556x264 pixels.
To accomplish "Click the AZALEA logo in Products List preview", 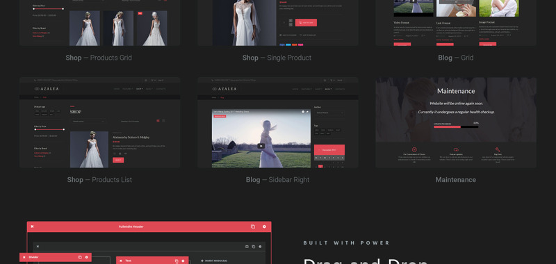I will pyautogui.click(x=47, y=89).
